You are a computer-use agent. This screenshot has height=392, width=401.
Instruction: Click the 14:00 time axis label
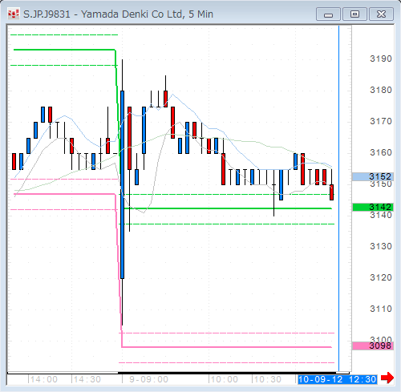[x=43, y=379]
